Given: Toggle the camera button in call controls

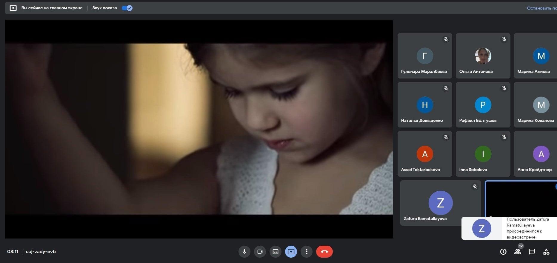Looking at the screenshot, I should (260, 252).
